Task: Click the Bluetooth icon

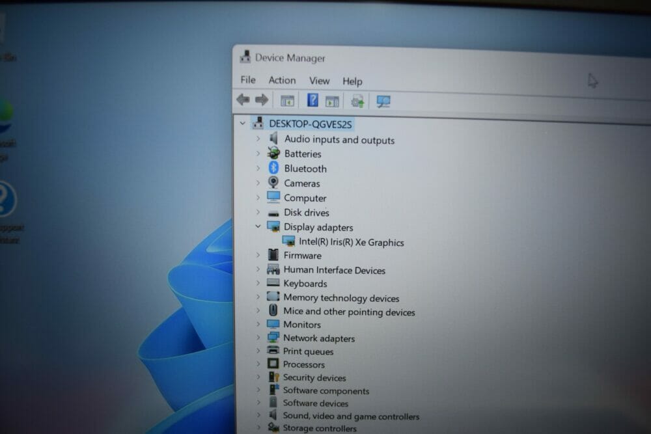Action: coord(273,168)
